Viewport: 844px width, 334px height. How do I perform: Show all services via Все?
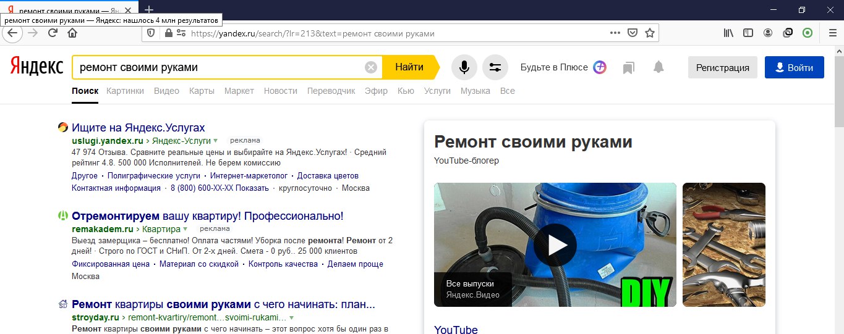point(507,91)
